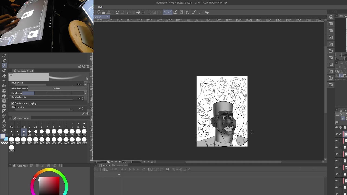
Task: Click the canvas artwork thumbnail in the center
Action: (x=222, y=111)
